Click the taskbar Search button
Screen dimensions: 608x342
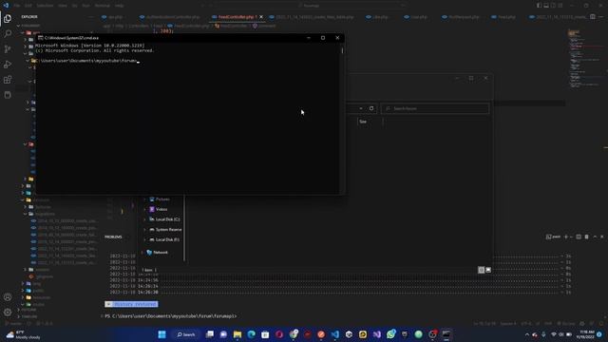[x=186, y=334]
